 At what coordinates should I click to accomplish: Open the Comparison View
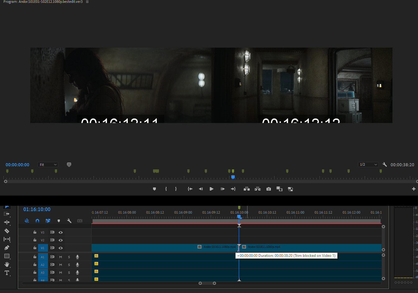(x=279, y=189)
